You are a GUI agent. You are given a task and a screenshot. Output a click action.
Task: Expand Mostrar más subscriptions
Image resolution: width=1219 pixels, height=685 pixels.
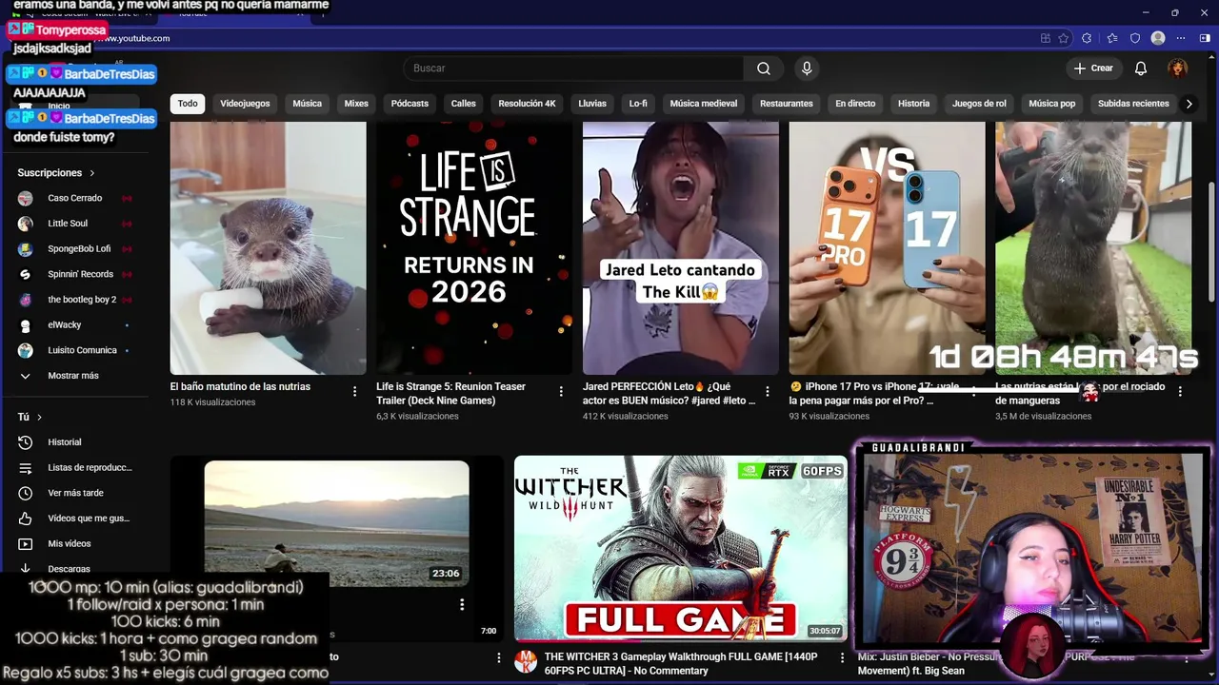point(75,376)
